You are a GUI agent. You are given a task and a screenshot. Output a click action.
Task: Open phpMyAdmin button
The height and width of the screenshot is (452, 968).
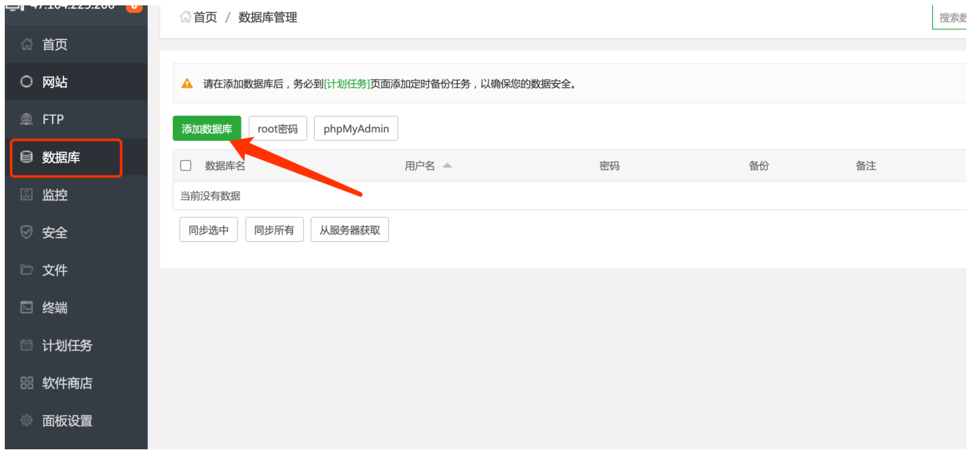click(356, 129)
